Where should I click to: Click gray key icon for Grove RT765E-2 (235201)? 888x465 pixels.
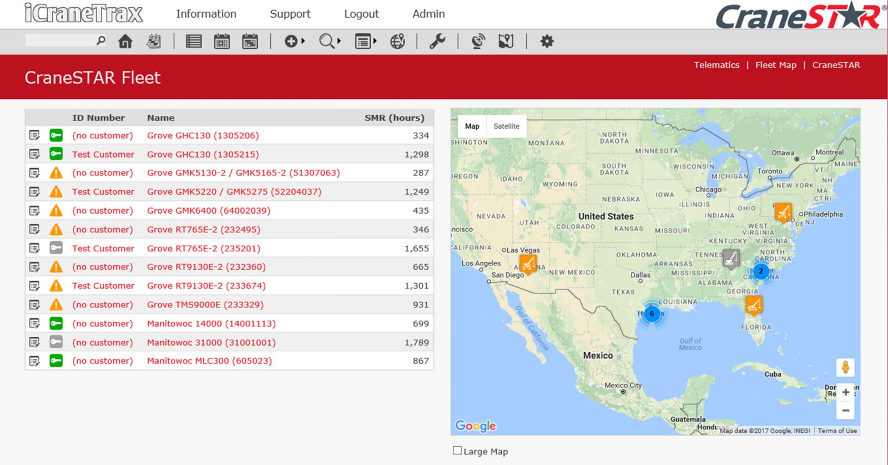pyautogui.click(x=56, y=248)
